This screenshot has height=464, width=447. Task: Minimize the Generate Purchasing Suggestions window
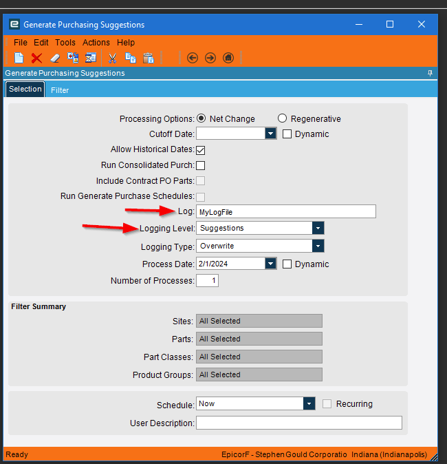358,24
